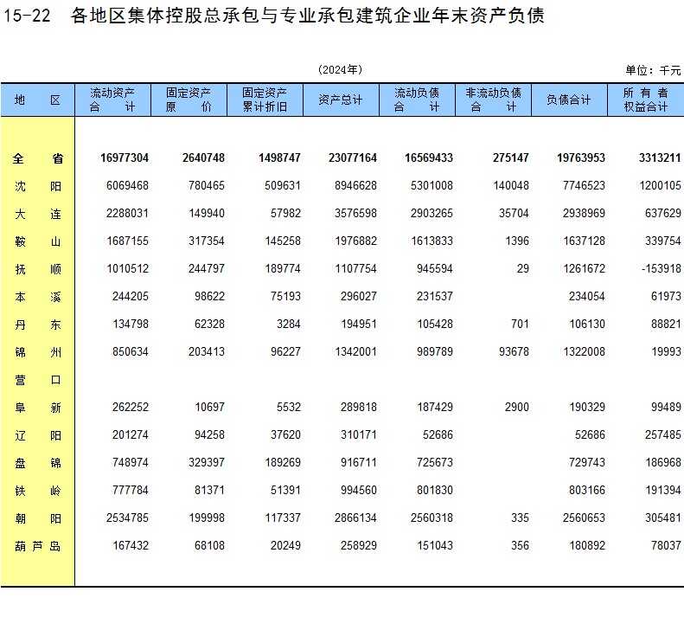Image resolution: width=684 pixels, height=643 pixels.
Task: Click 朝阳 current assets value 2534785
Action: coord(125,518)
